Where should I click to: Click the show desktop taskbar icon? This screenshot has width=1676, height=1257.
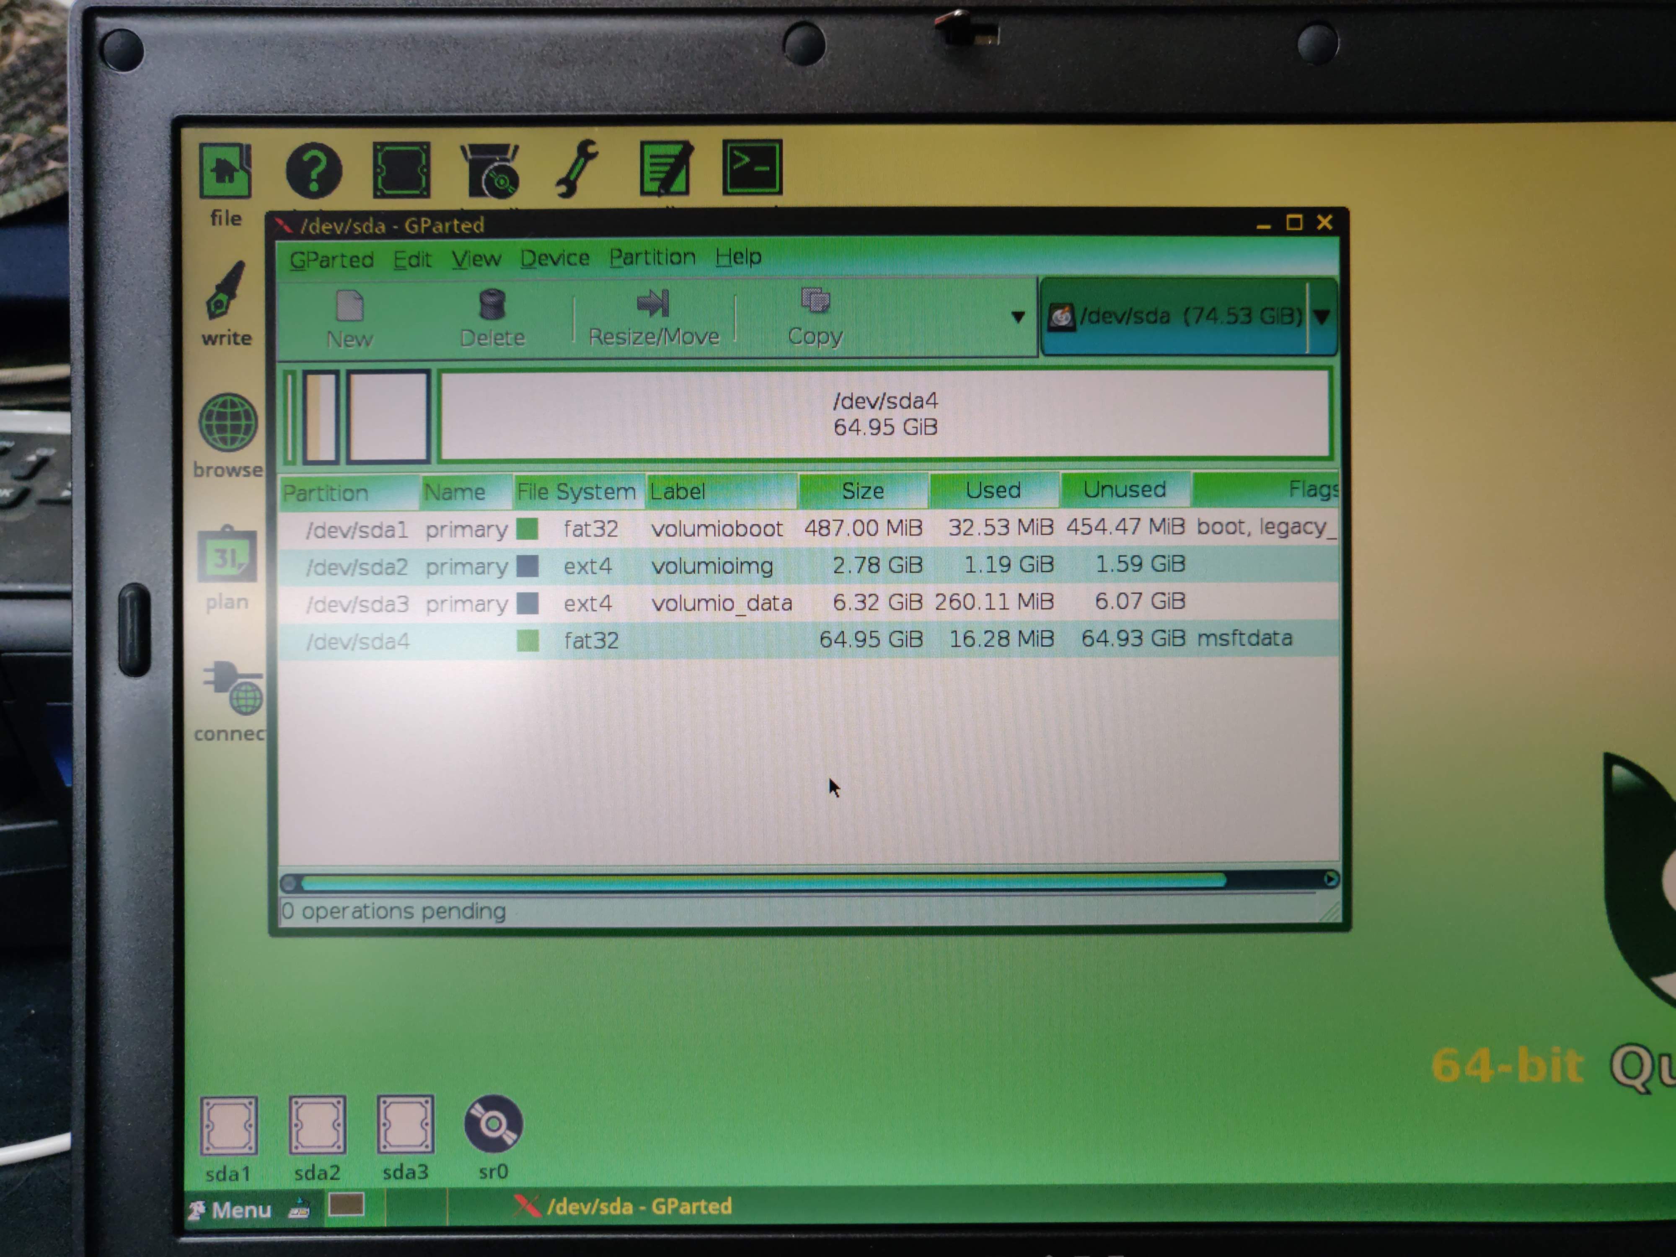click(299, 1209)
